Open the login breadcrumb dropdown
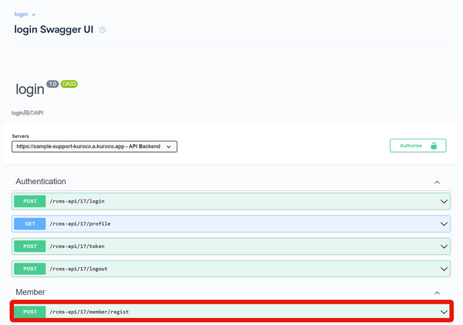 (25, 15)
